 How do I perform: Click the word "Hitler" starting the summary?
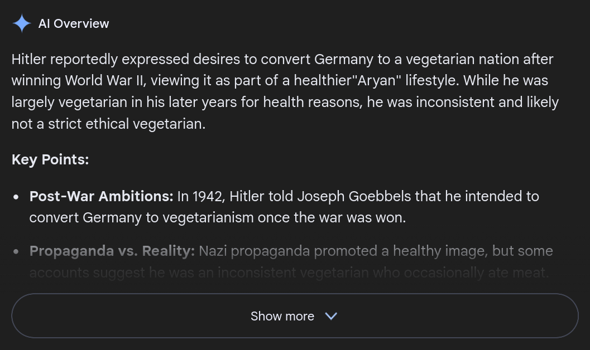[28, 59]
